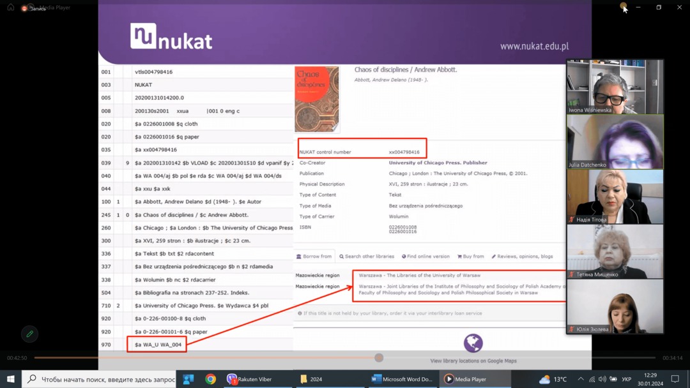690x388 pixels.
Task: Switch keyboard language from УКР
Action: click(x=627, y=379)
